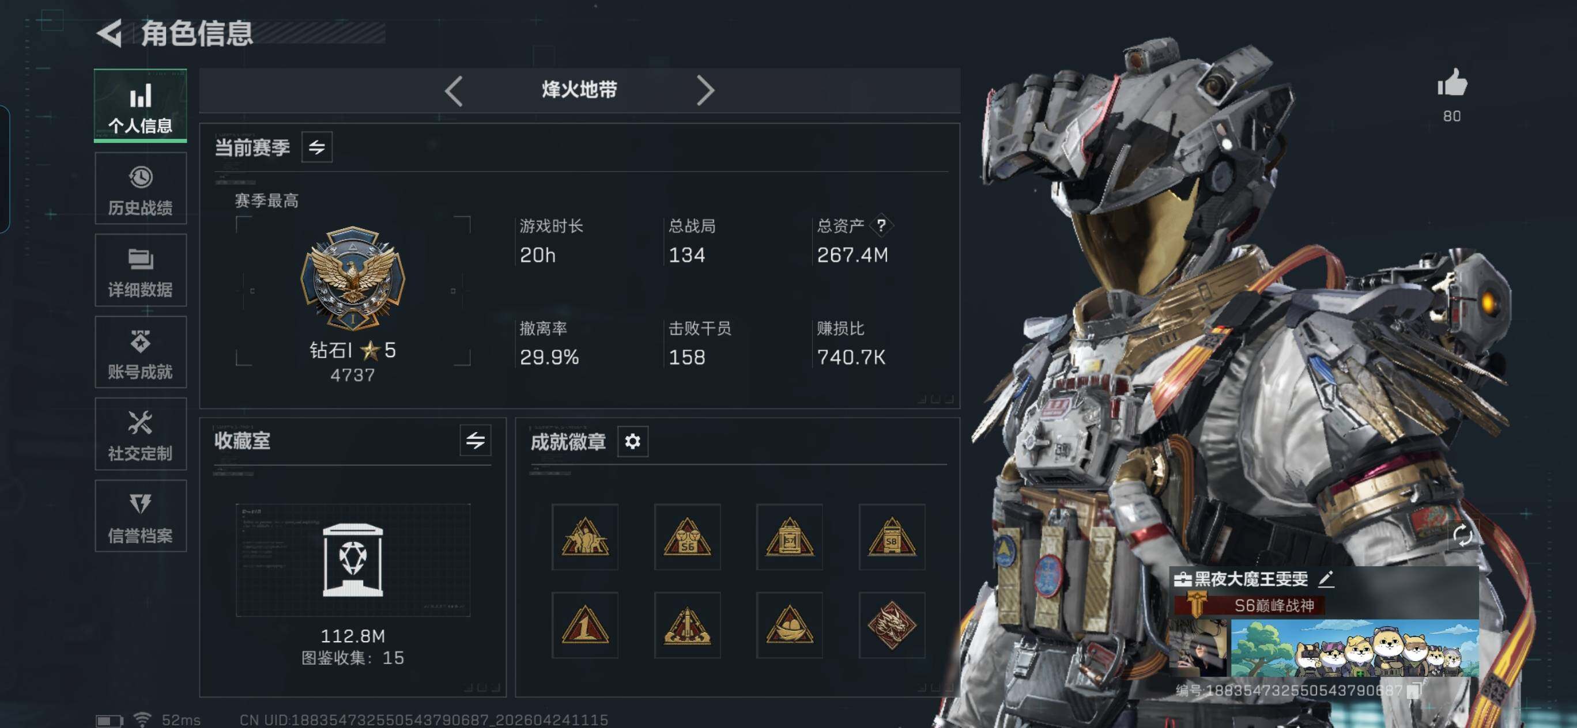
Task: Open 成就徽章 gear settings
Action: click(633, 442)
